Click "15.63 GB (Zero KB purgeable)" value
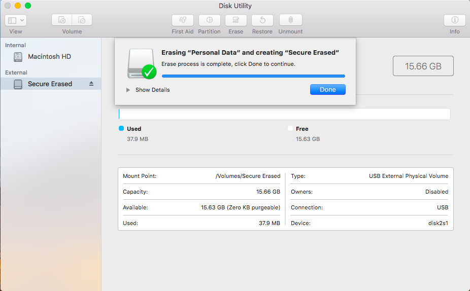The width and height of the screenshot is (470, 291). (x=241, y=207)
